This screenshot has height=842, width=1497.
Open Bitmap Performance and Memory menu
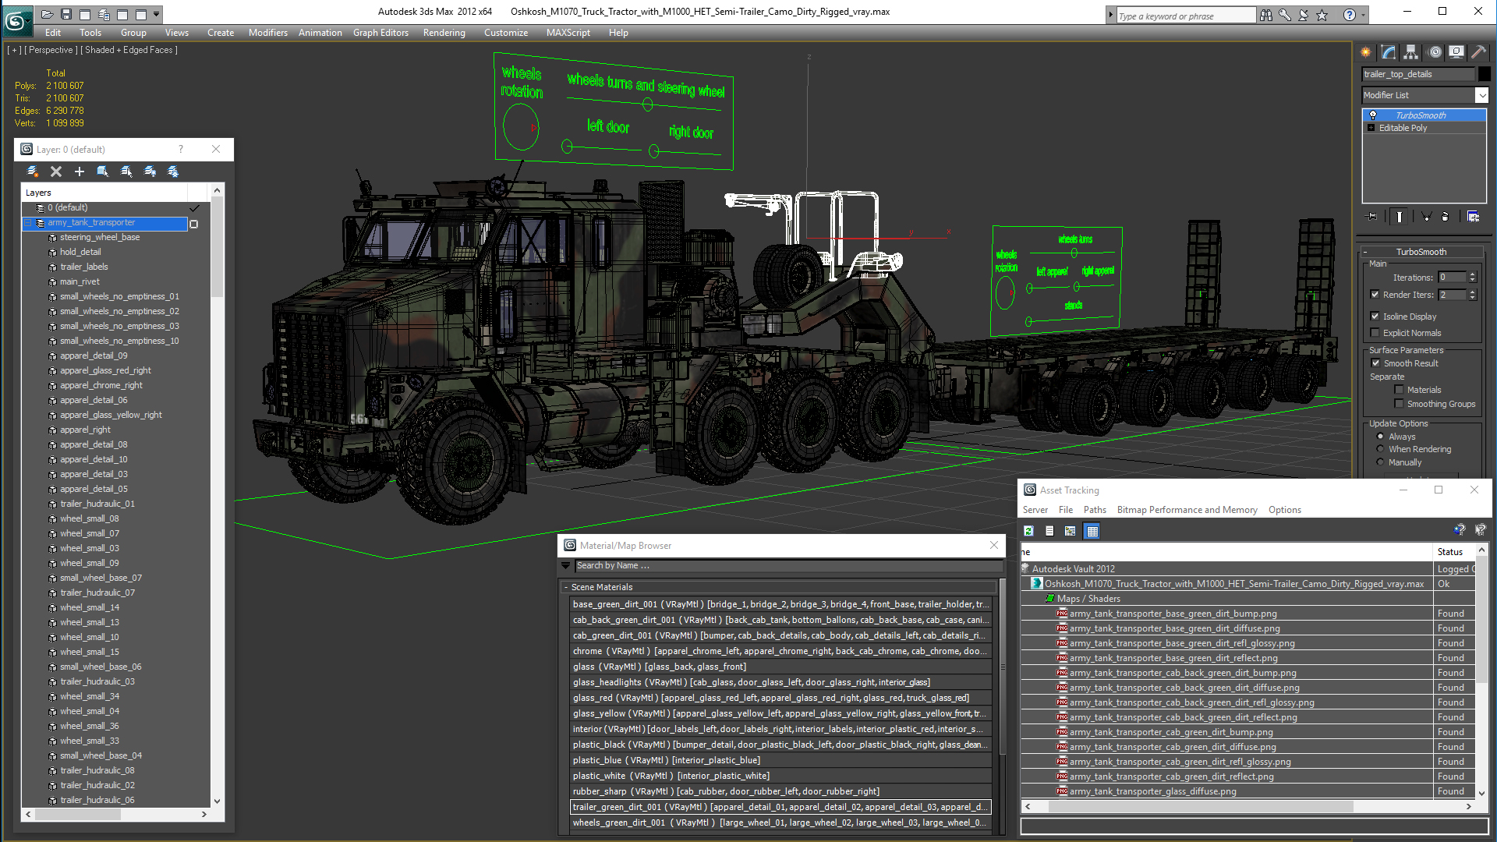point(1187,510)
